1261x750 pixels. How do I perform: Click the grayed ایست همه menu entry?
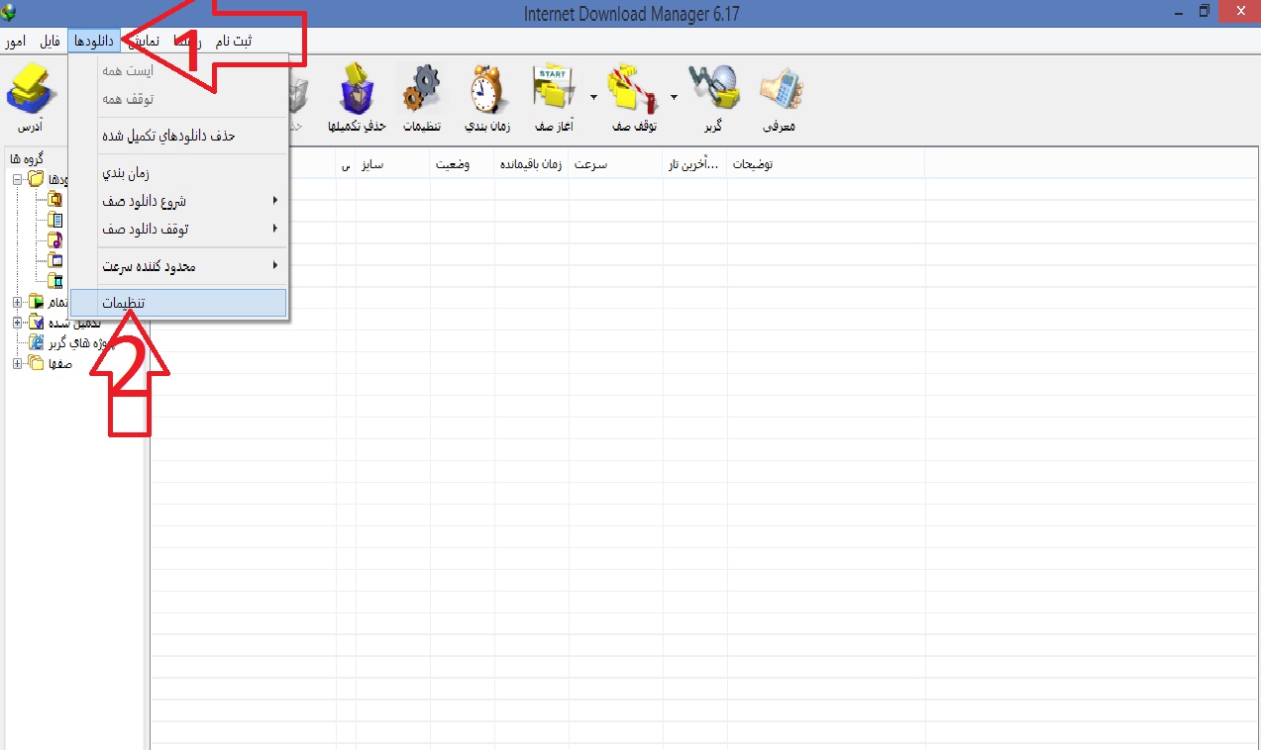[178, 71]
